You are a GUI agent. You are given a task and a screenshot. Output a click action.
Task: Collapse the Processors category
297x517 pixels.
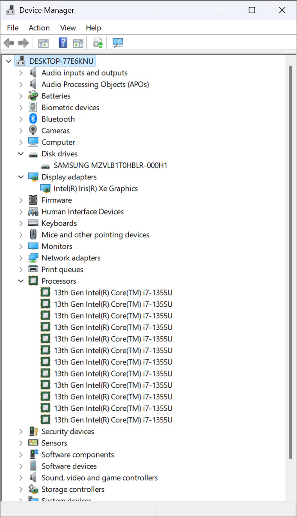(21, 281)
